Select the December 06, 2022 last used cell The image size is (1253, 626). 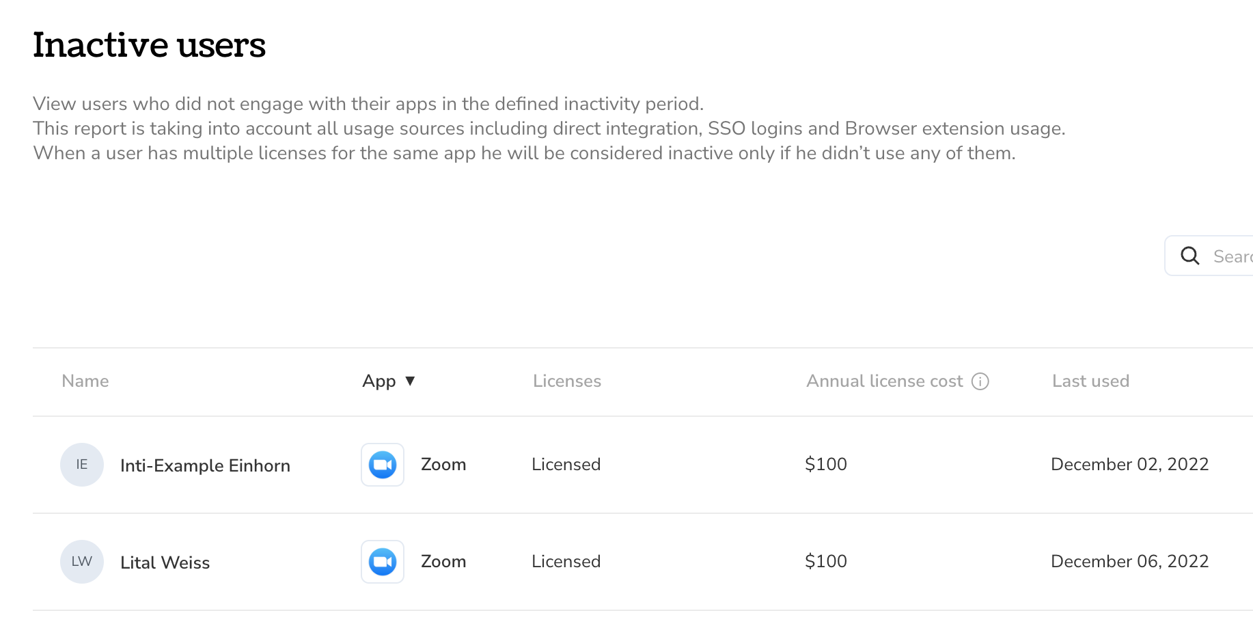coord(1130,562)
